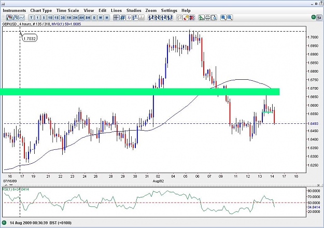
Task: Switch to 15 minute time scale
Action: tap(57, 18)
